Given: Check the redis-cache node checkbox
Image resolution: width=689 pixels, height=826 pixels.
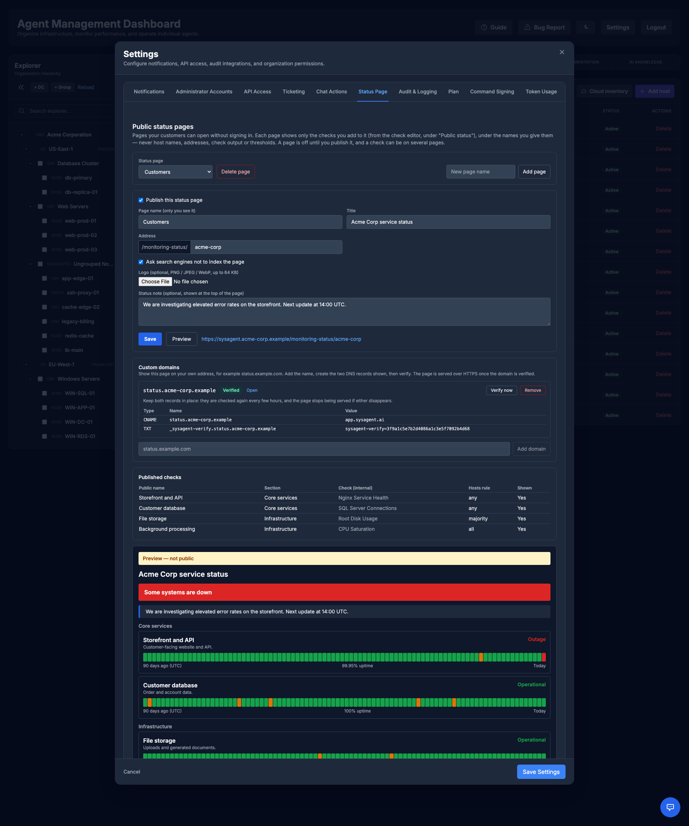Looking at the screenshot, I should [x=44, y=336].
